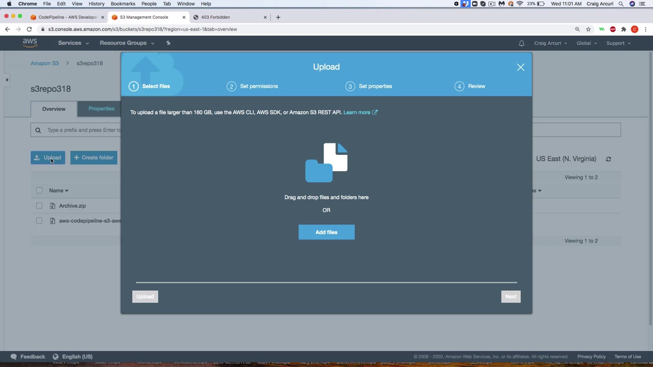
Task: Open the Terms of Use link
Action: click(x=627, y=357)
